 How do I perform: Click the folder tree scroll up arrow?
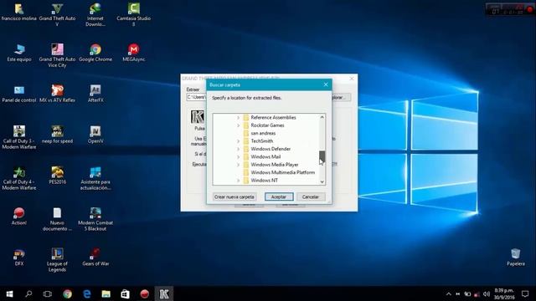pyautogui.click(x=322, y=117)
